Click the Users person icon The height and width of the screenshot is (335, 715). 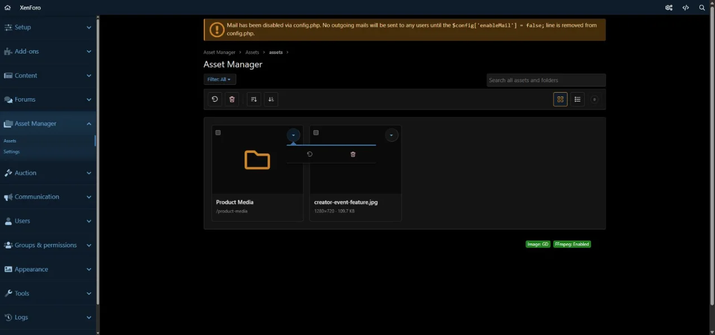(8, 221)
